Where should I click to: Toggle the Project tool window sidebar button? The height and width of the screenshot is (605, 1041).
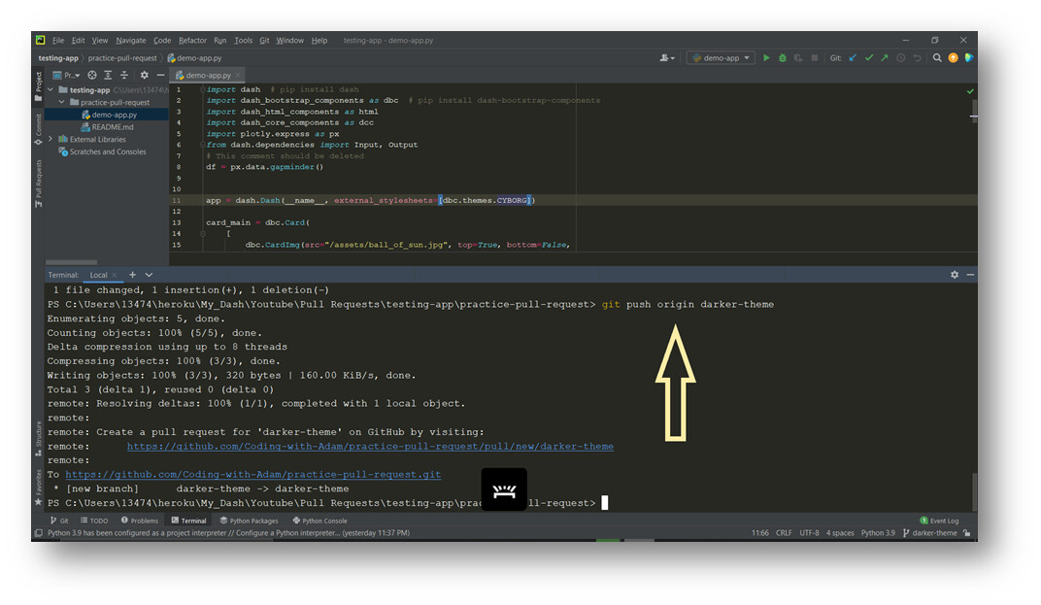39,86
